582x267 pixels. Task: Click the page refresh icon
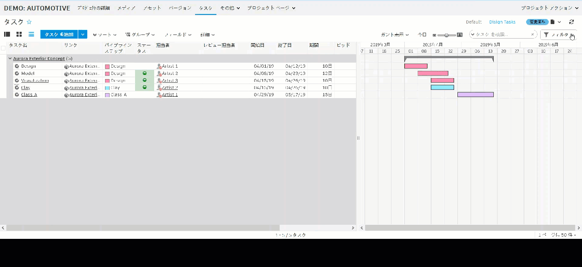(x=572, y=22)
